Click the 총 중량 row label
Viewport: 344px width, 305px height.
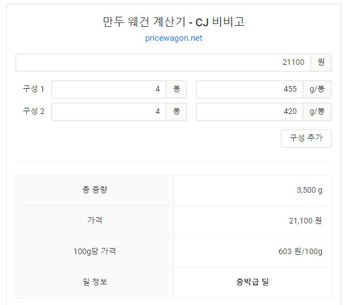point(95,190)
